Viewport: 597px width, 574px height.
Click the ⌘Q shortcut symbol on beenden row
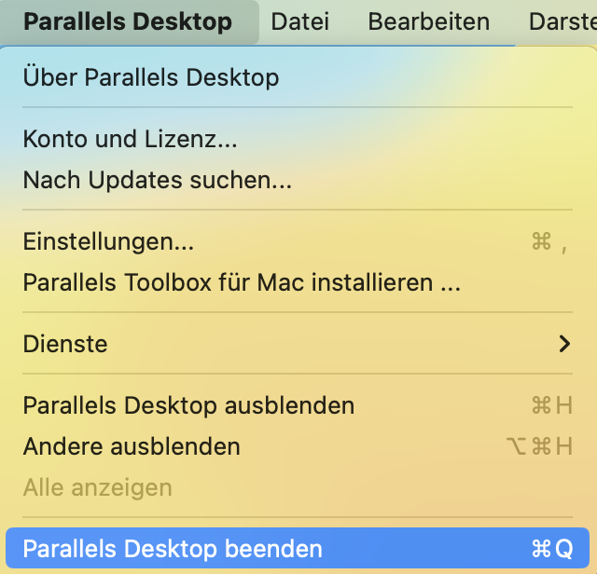552,549
